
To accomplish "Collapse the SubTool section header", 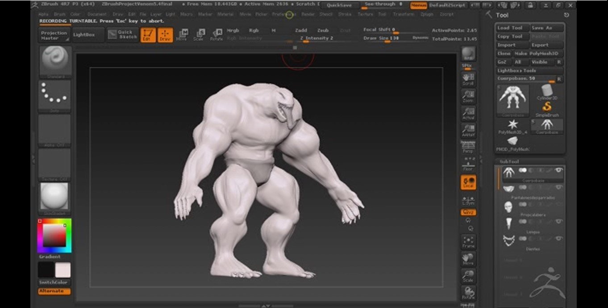I will click(x=509, y=161).
